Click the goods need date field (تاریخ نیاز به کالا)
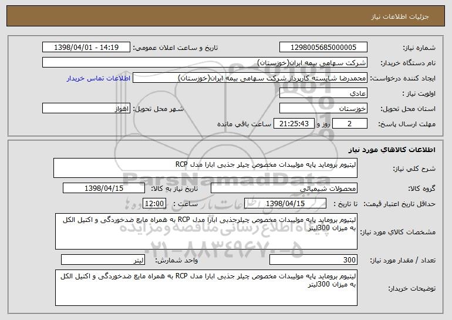The height and width of the screenshot is (320, 452). coord(104,188)
